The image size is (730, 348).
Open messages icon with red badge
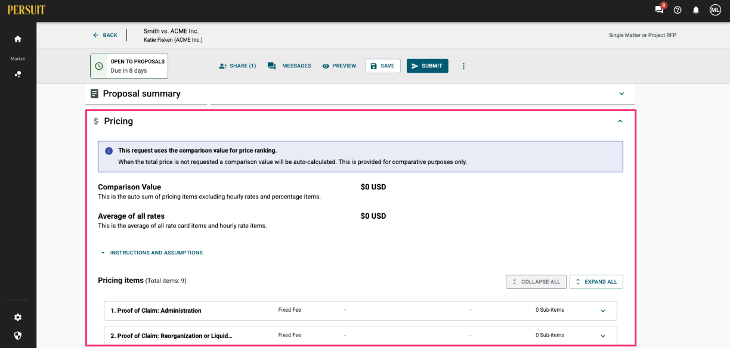(659, 10)
